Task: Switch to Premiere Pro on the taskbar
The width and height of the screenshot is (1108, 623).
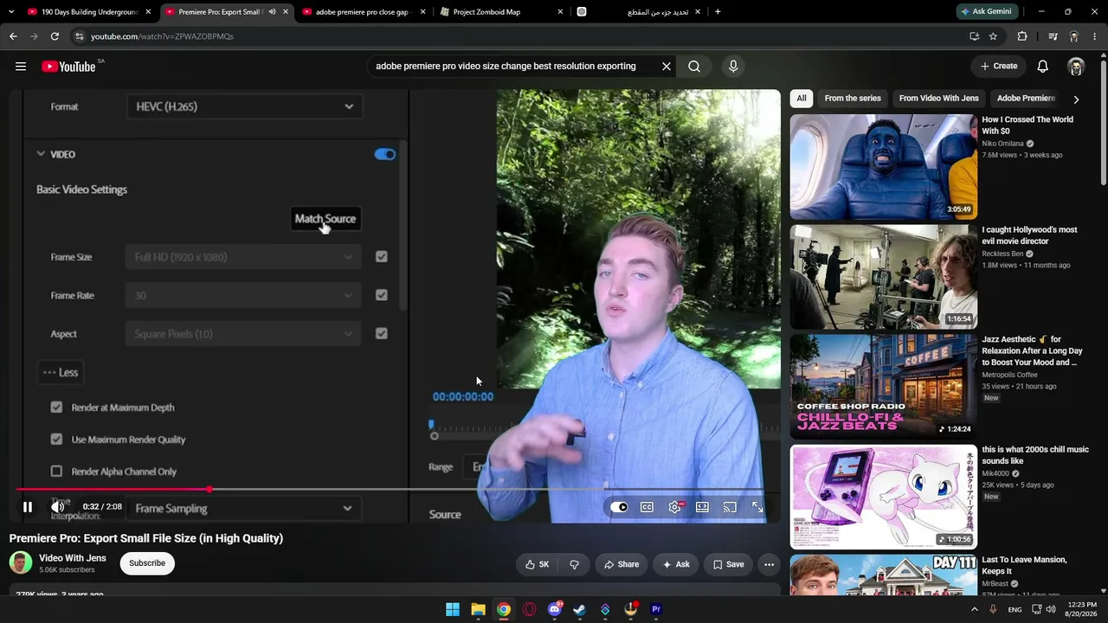Action: tap(655, 609)
